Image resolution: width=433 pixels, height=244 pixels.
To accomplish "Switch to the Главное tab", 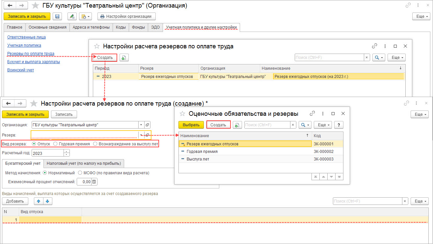I will 14,27.
